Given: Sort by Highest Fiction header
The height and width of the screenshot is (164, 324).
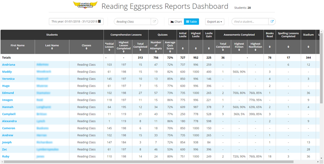Looking at the screenshot, I should (x=239, y=47).
